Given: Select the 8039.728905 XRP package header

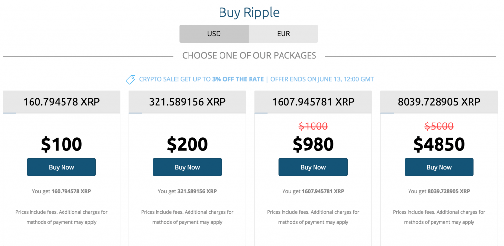Looking at the screenshot, I should (x=439, y=102).
